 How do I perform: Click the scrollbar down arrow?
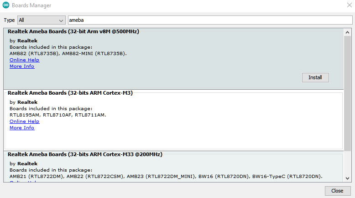[x=348, y=178]
